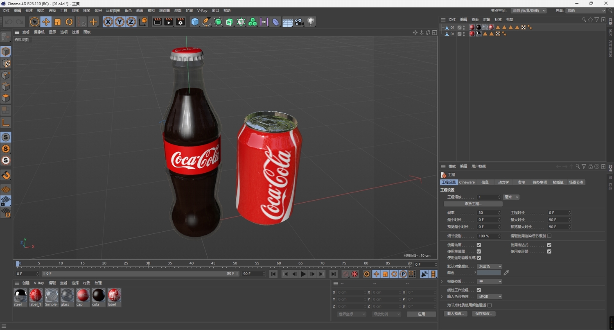Add a Cube primitive from the toolbar
The width and height of the screenshot is (614, 330).
coord(195,22)
